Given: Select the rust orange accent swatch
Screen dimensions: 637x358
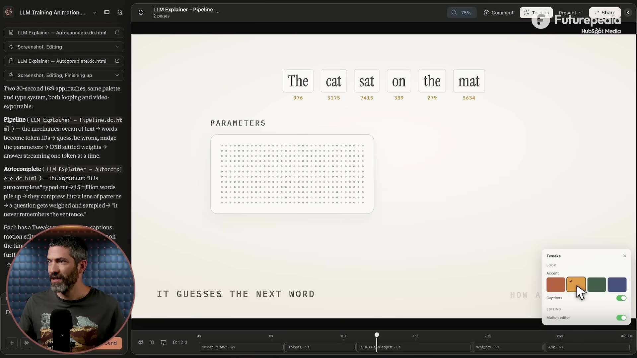Looking at the screenshot, I should tap(556, 285).
